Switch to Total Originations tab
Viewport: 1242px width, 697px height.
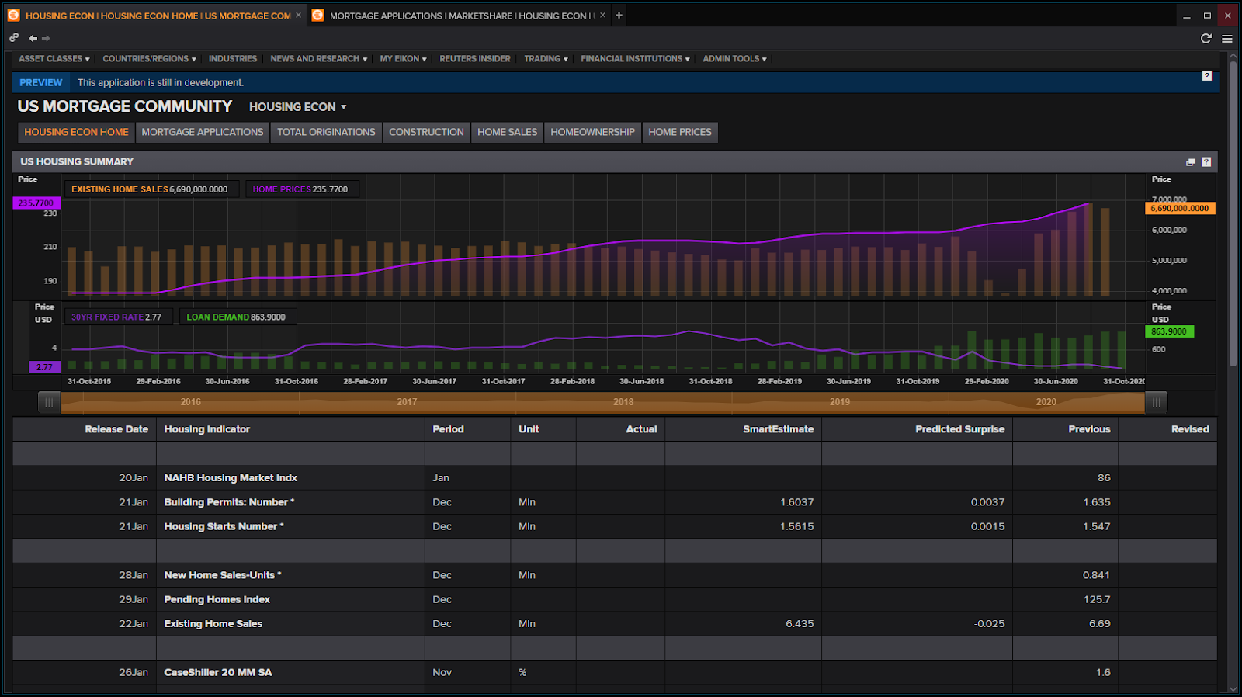[326, 132]
